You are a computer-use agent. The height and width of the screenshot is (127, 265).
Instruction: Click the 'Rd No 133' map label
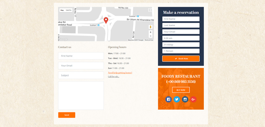(x=123, y=8)
